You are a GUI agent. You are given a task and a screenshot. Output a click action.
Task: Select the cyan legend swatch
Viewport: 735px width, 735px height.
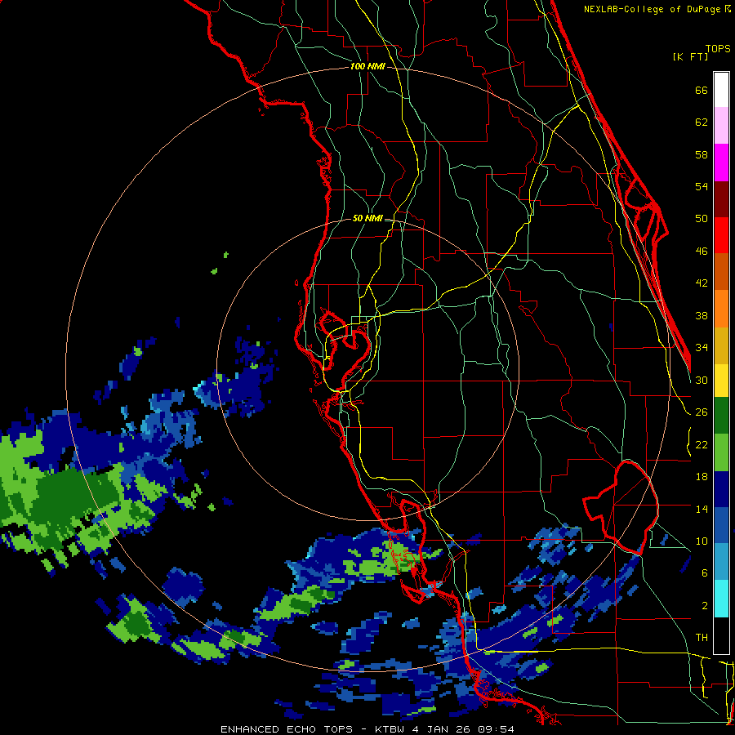[721, 599]
